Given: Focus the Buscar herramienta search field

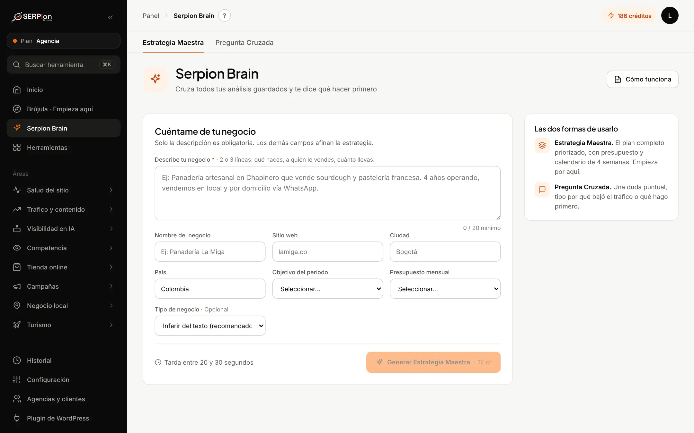Looking at the screenshot, I should point(63,64).
